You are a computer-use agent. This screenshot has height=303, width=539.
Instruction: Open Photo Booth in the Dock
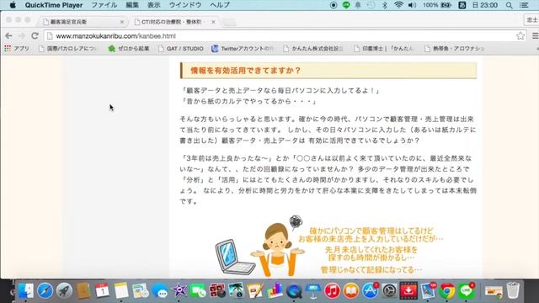tap(217, 291)
